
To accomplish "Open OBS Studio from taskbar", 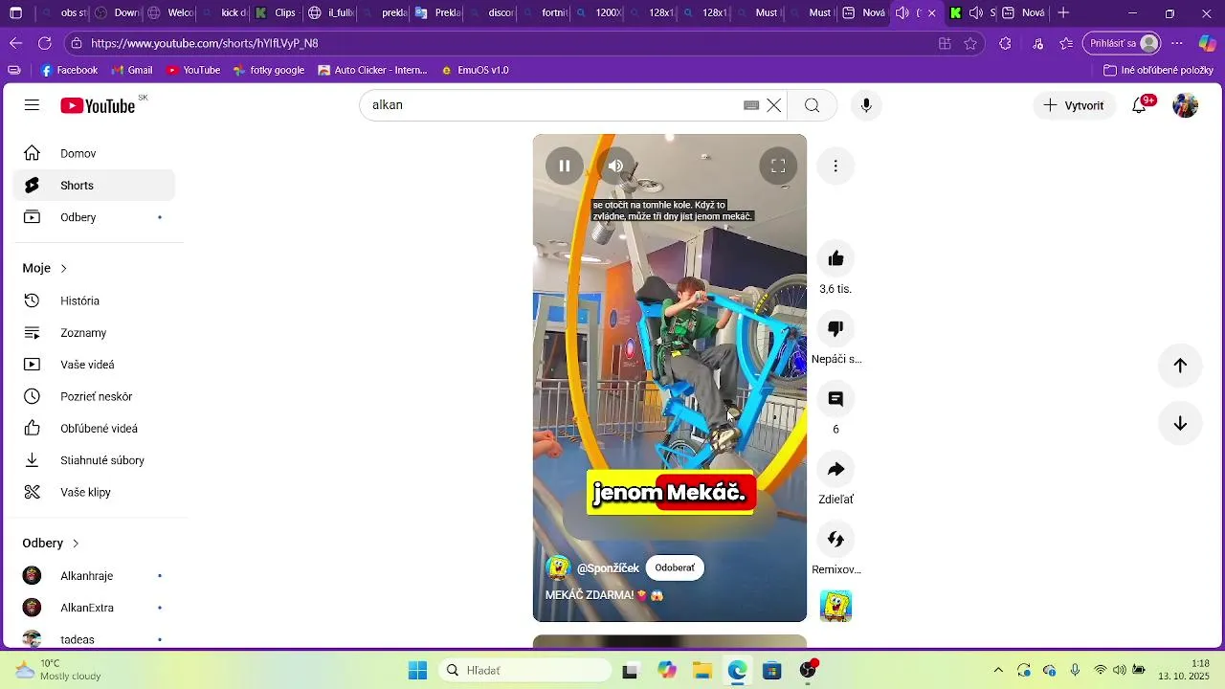I will coord(809,670).
